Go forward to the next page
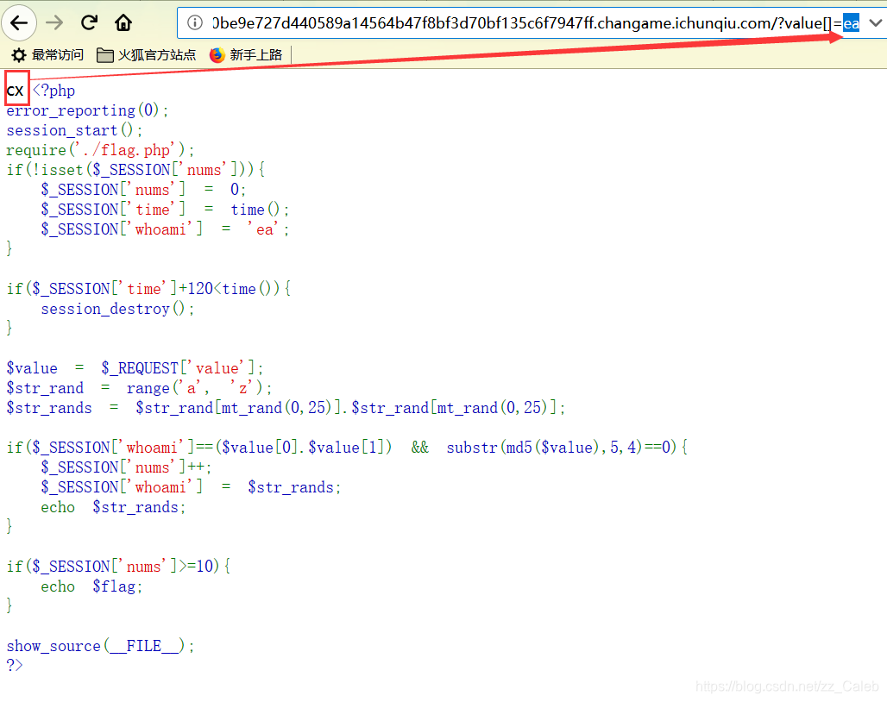 [55, 23]
